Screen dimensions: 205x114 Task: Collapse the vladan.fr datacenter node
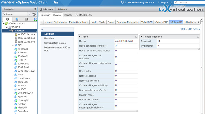7,27
